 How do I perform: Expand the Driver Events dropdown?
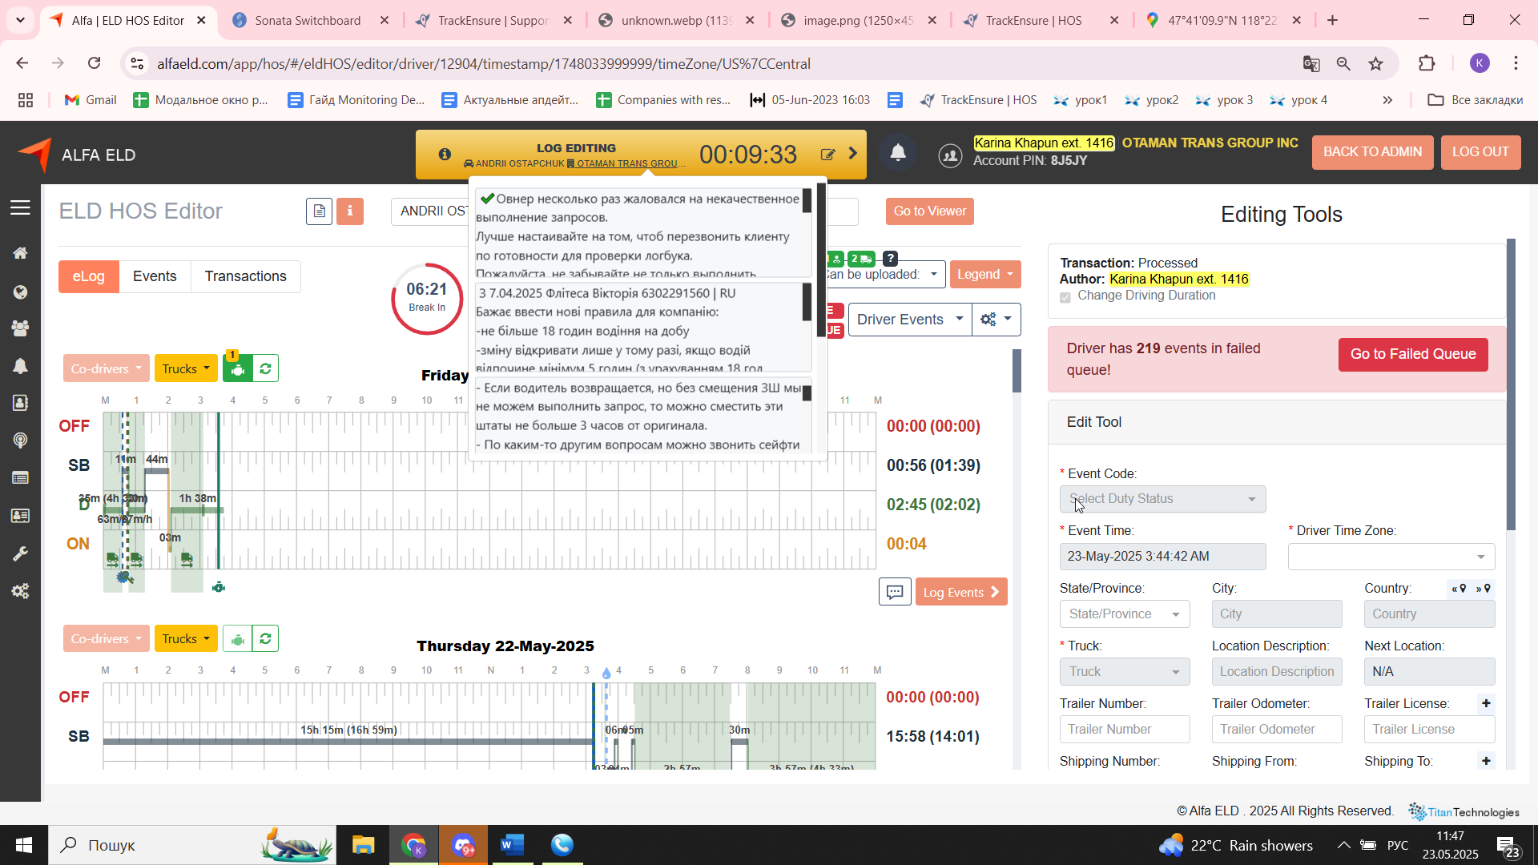point(909,320)
